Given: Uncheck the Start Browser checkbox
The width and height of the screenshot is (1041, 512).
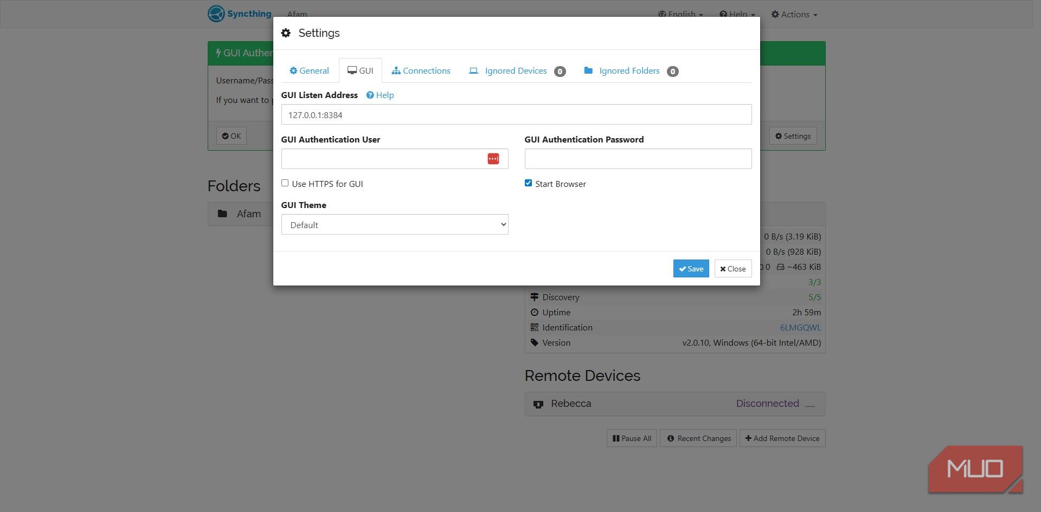Looking at the screenshot, I should pyautogui.click(x=528, y=183).
